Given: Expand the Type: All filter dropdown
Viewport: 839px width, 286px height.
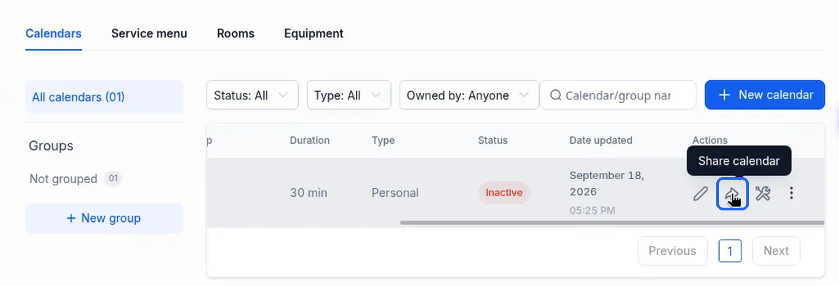Looking at the screenshot, I should tap(349, 95).
